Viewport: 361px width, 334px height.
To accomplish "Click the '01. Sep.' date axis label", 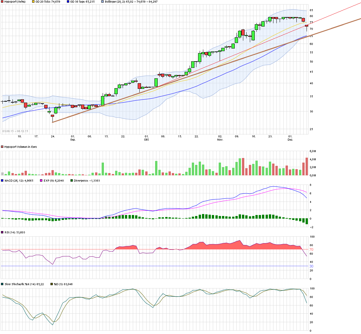I will [73, 138].
